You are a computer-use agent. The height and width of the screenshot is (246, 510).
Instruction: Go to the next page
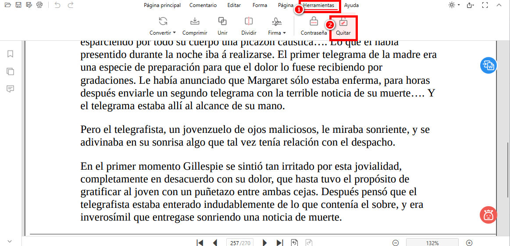(265, 243)
